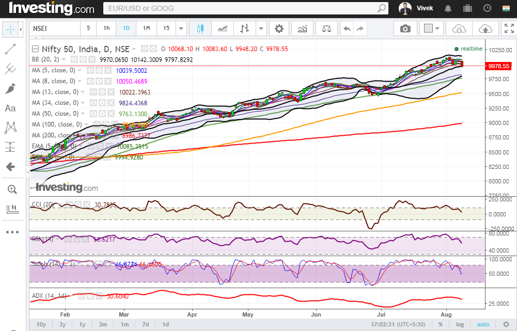Open portfolio briefcase icon
The height and width of the screenshot is (331, 517).
click(467, 8)
